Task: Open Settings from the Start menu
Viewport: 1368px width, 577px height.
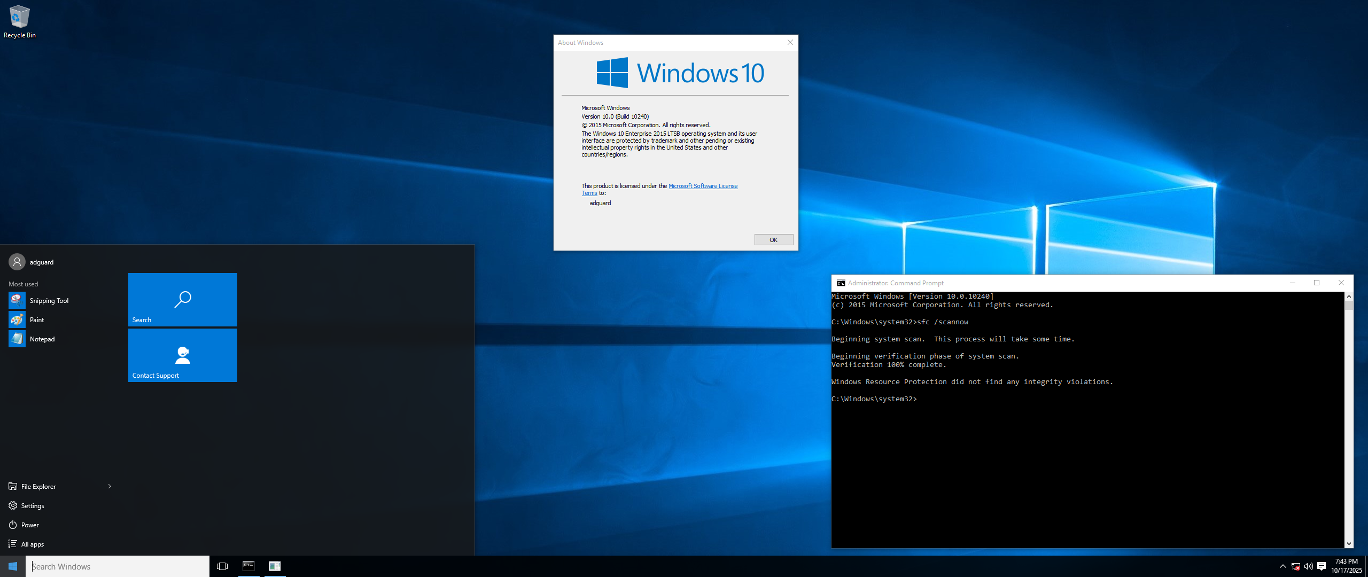Action: 32,506
